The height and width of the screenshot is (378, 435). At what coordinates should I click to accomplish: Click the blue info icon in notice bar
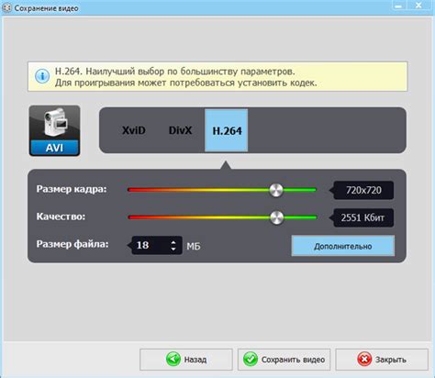coord(42,76)
